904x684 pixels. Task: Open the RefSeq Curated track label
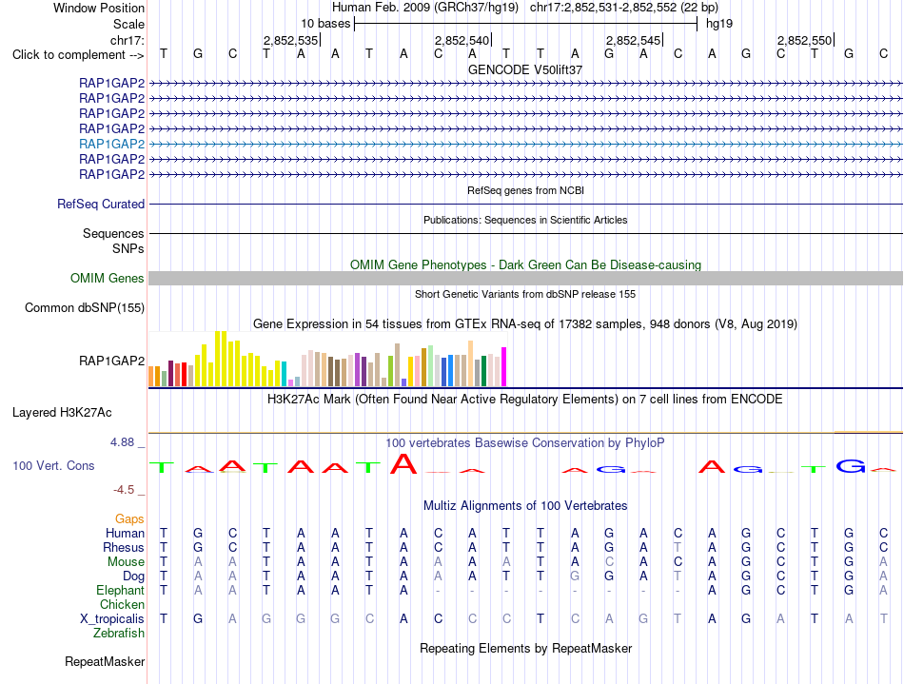(x=101, y=204)
